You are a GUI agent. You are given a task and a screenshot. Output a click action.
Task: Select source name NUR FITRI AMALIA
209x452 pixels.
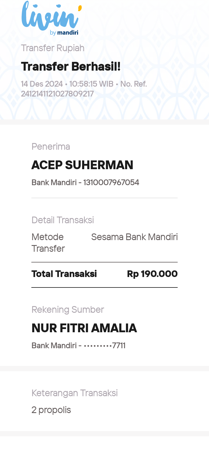pos(84,328)
